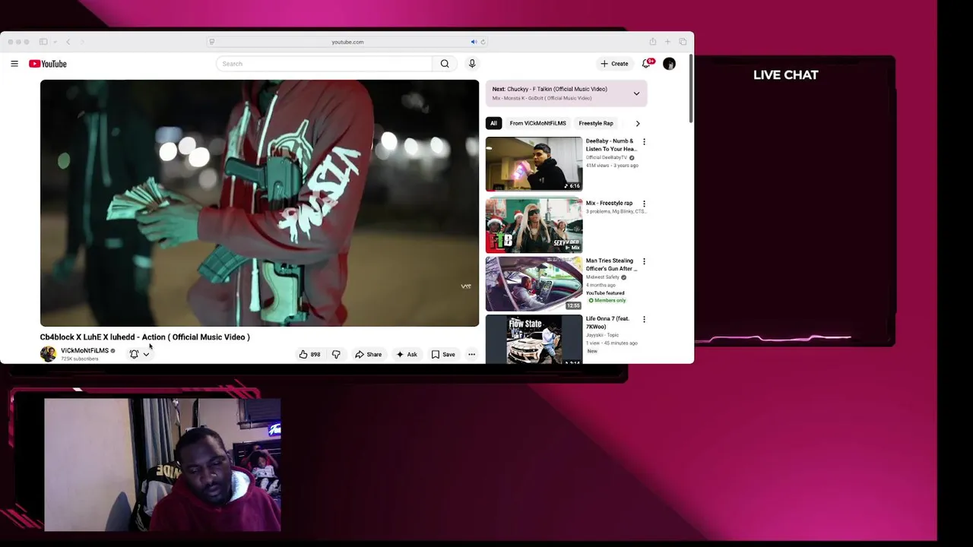Go back in Safari

click(x=68, y=42)
